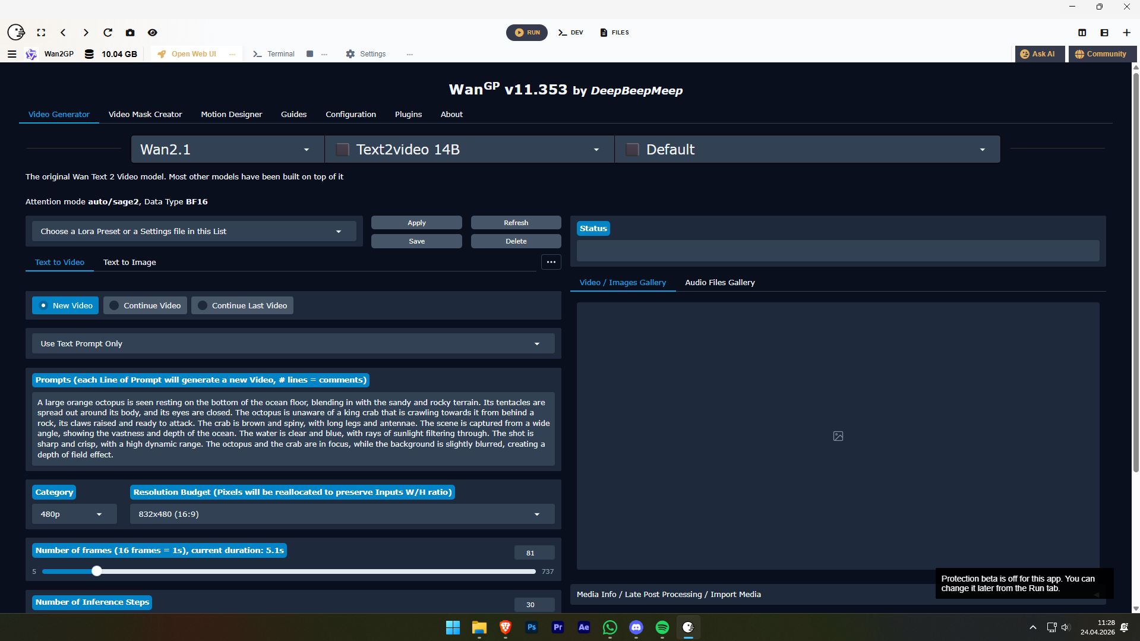
Task: Open the DEV view
Action: tap(571, 33)
